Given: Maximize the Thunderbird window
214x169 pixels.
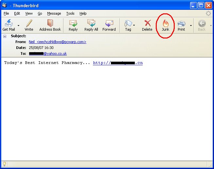Looking at the screenshot, I should 201,6.
